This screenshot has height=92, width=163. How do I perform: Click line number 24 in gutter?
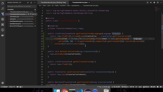tap(42, 51)
